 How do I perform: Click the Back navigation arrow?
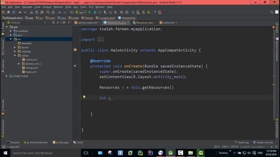[59, 12]
